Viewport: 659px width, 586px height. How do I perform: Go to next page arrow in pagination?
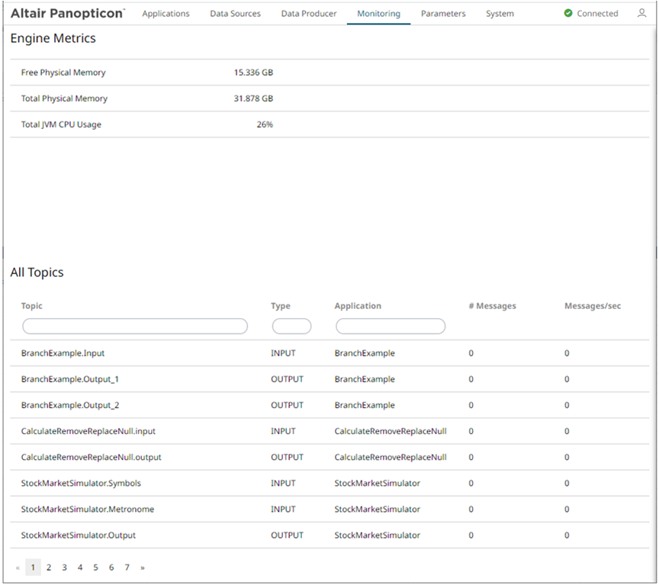pyautogui.click(x=143, y=568)
